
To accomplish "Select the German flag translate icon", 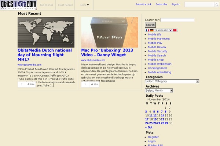I will (x=152, y=30).
